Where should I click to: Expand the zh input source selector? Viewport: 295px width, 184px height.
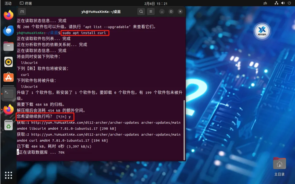click(265, 3)
